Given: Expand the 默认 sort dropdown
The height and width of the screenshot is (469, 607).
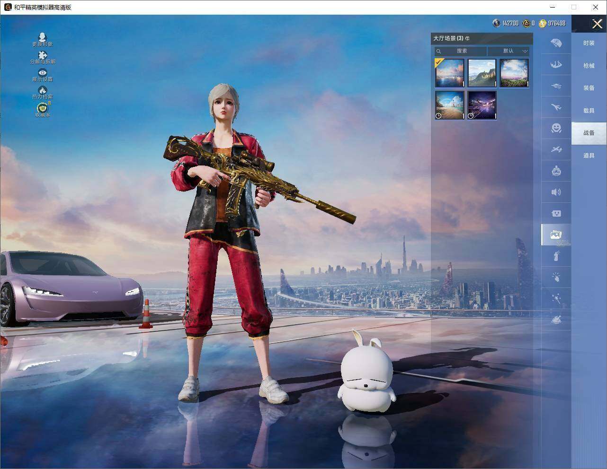Looking at the screenshot, I should 509,51.
